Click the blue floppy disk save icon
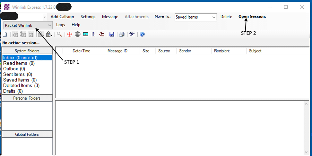The image size is (312, 156). click(x=112, y=34)
